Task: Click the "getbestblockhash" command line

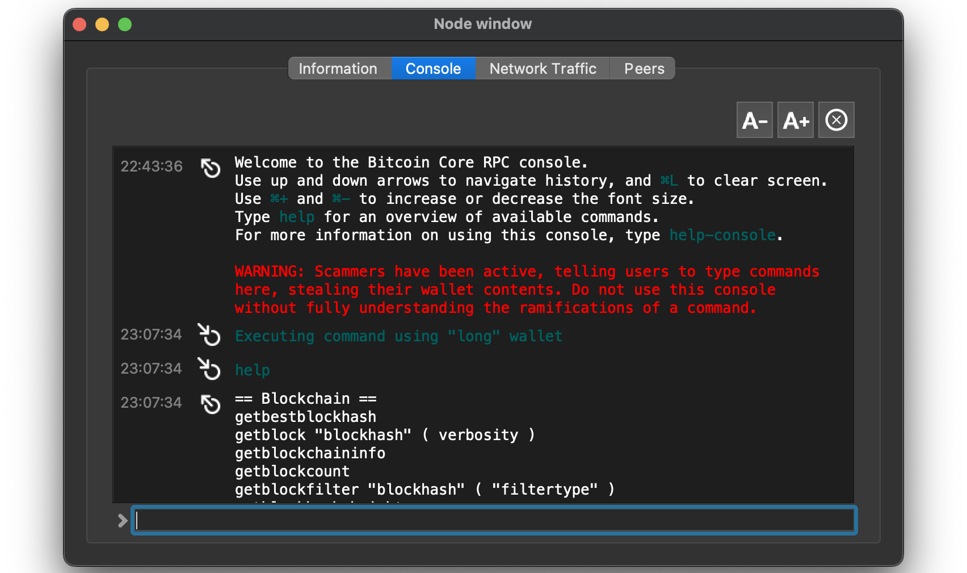Action: tap(306, 417)
